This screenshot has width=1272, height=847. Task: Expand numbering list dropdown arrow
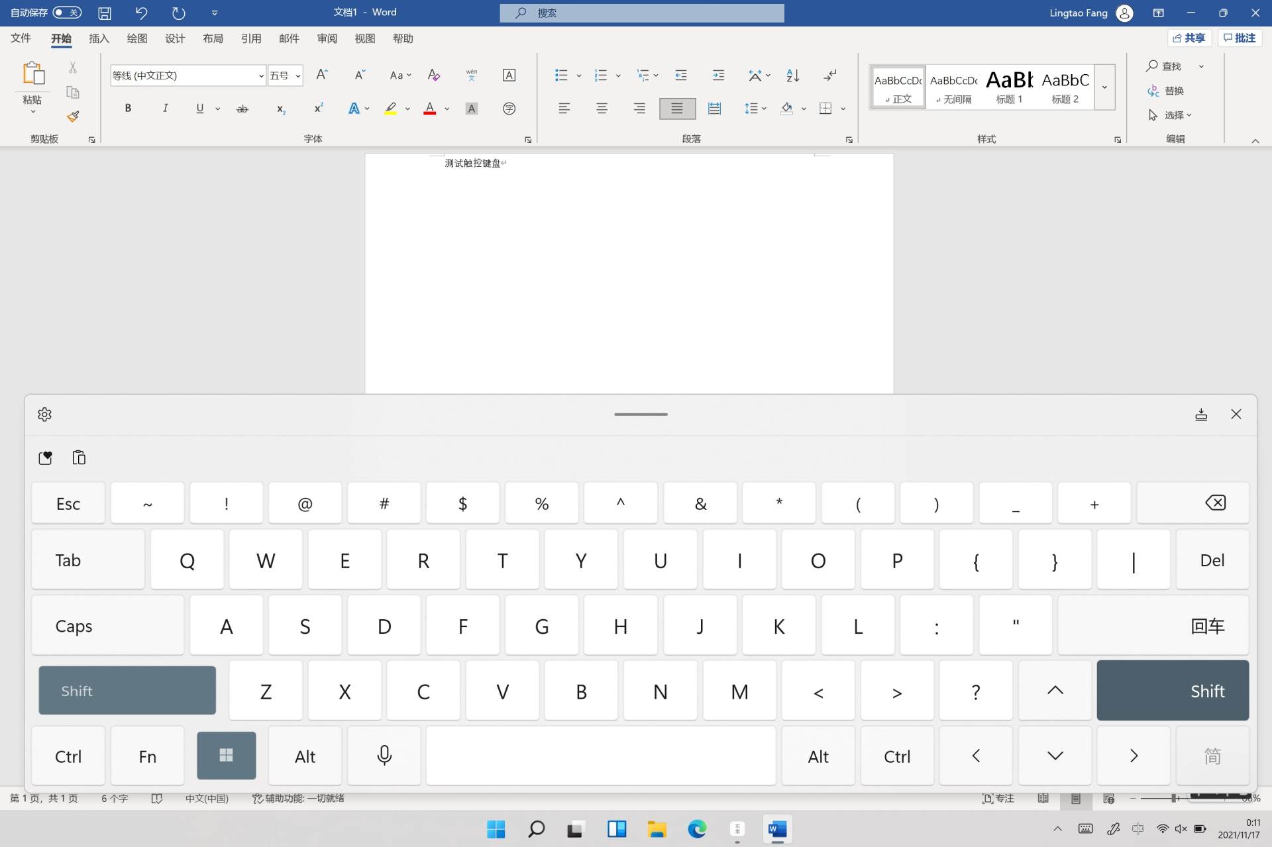[618, 75]
